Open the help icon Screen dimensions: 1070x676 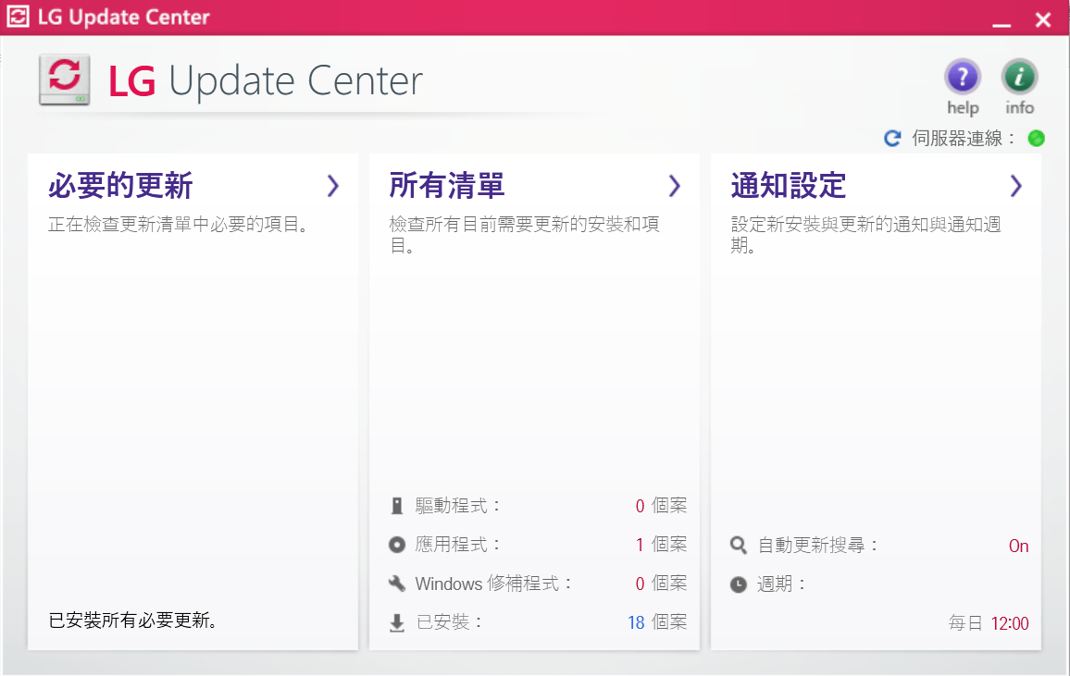pyautogui.click(x=962, y=78)
